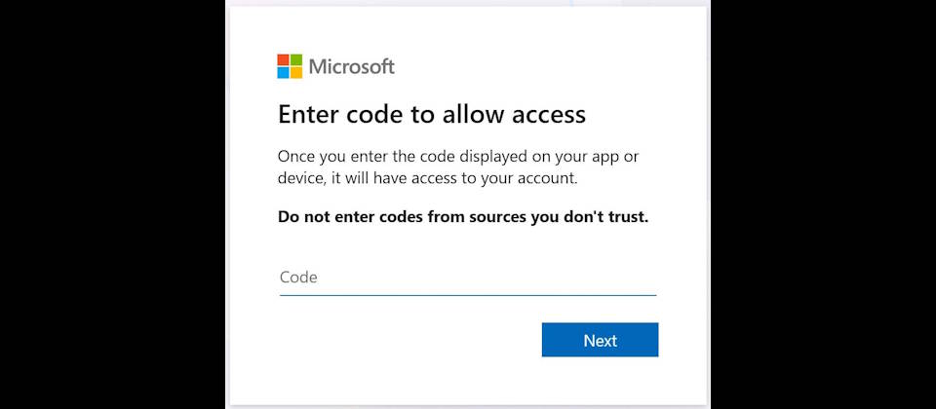The width and height of the screenshot is (936, 409).
Task: Click the Microsoft four-square logo
Action: pos(290,66)
